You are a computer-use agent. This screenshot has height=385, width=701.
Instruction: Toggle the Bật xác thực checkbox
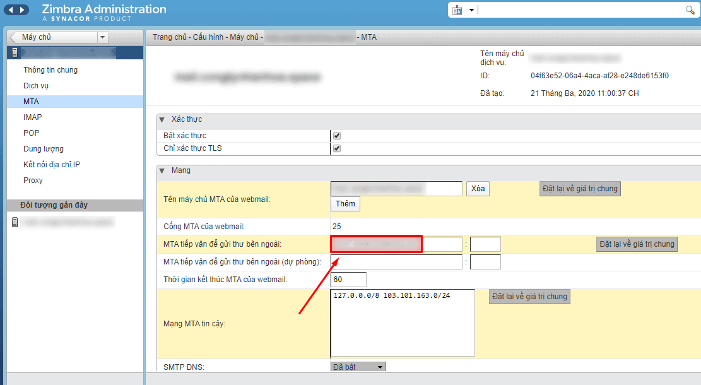point(337,135)
